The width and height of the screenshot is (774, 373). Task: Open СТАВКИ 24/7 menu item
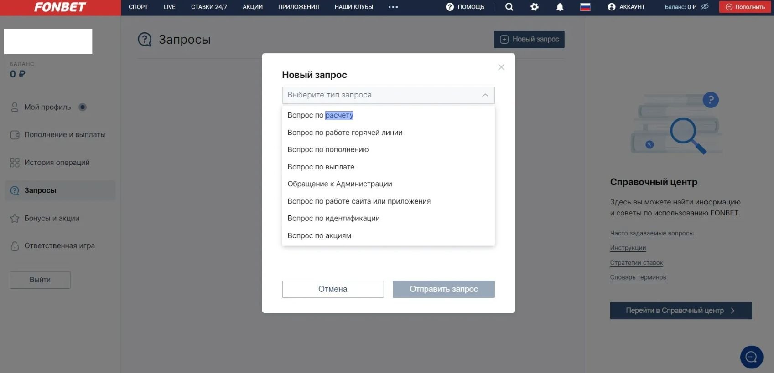(209, 7)
